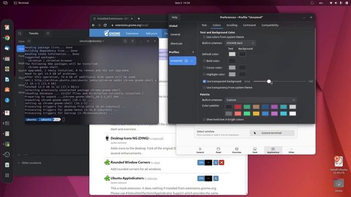Go forward in the browser
This screenshot has width=351, height=197.
coord(99,25)
